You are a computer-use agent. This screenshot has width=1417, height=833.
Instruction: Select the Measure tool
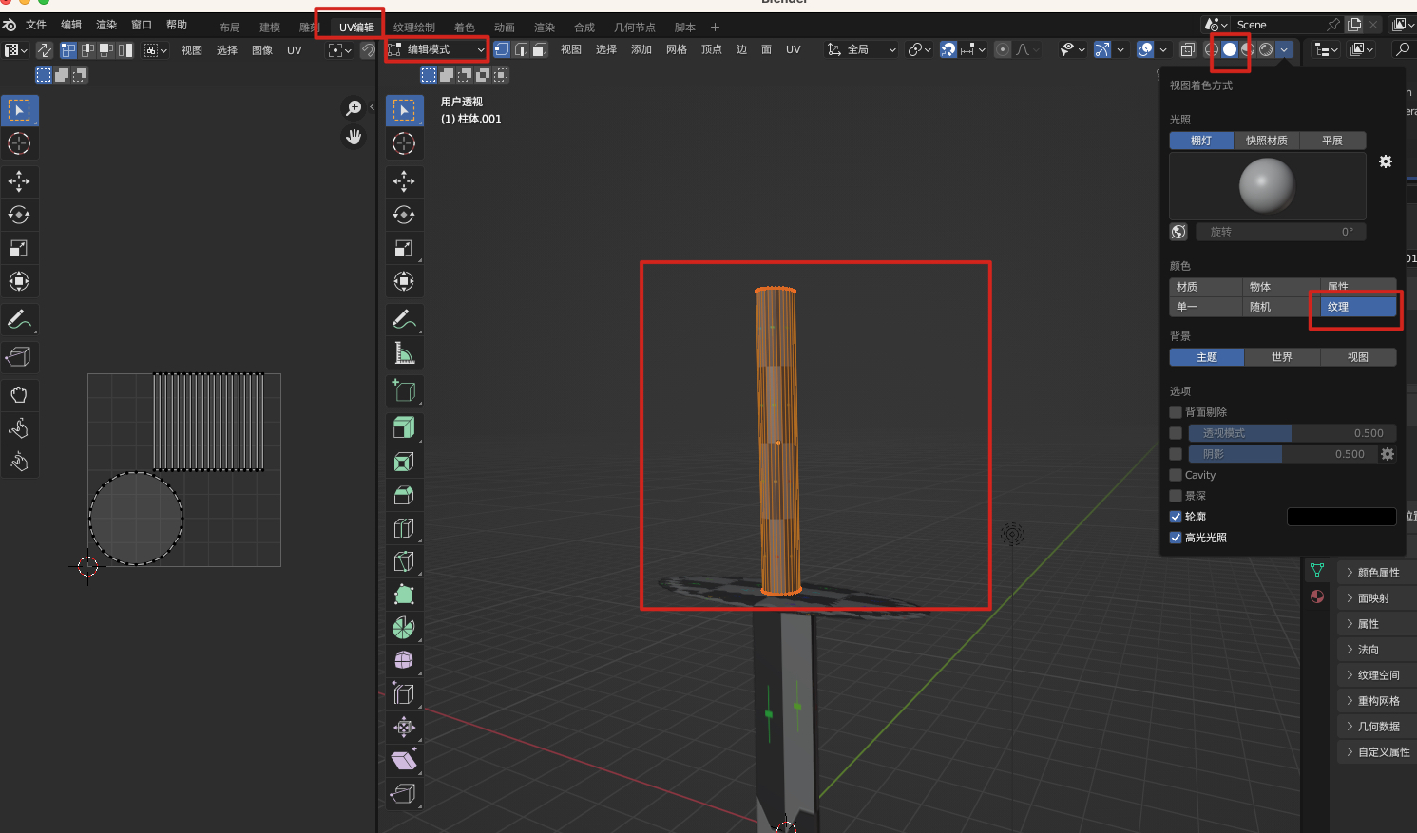(404, 352)
